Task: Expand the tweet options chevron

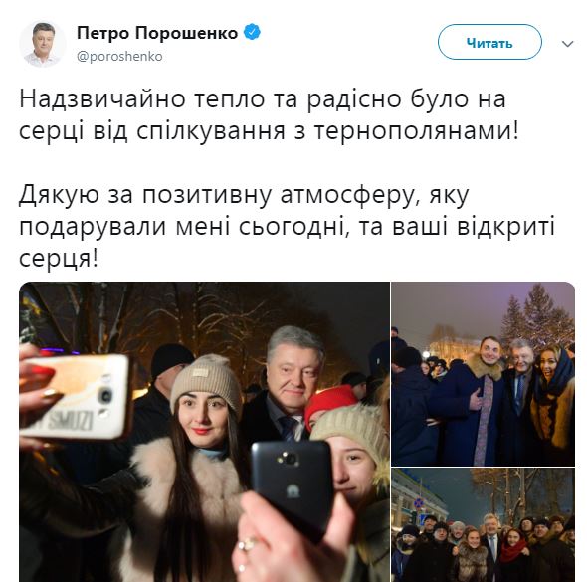Action: pyautogui.click(x=567, y=44)
